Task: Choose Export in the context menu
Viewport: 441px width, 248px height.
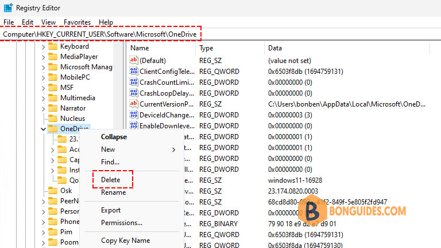Action: click(x=111, y=210)
